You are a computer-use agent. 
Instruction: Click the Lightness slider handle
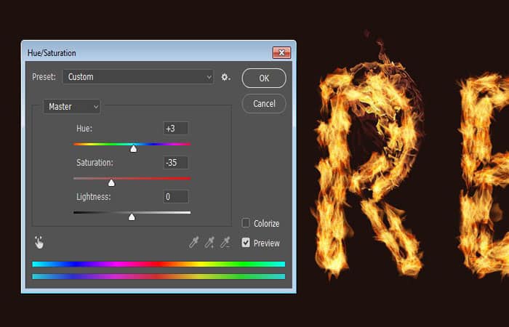[x=132, y=217]
